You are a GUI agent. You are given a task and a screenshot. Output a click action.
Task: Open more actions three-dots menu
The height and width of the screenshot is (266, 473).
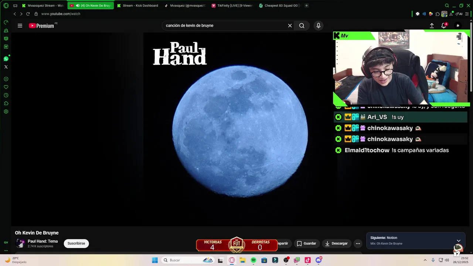coord(358,243)
